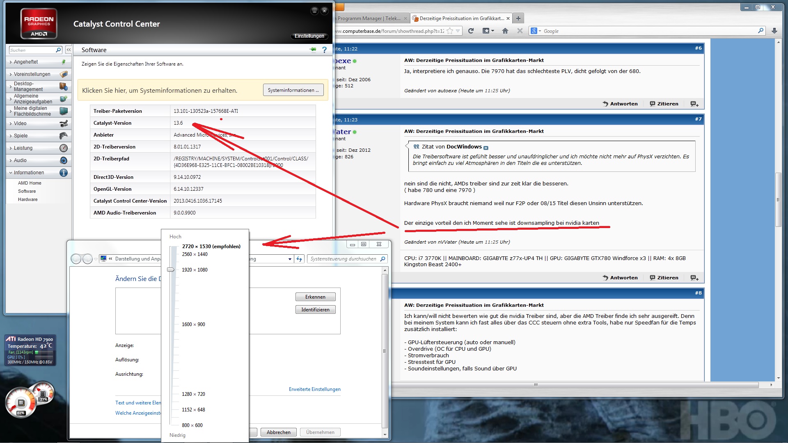This screenshot has height=443, width=788.
Task: Click the browser home icon
Action: click(x=505, y=31)
